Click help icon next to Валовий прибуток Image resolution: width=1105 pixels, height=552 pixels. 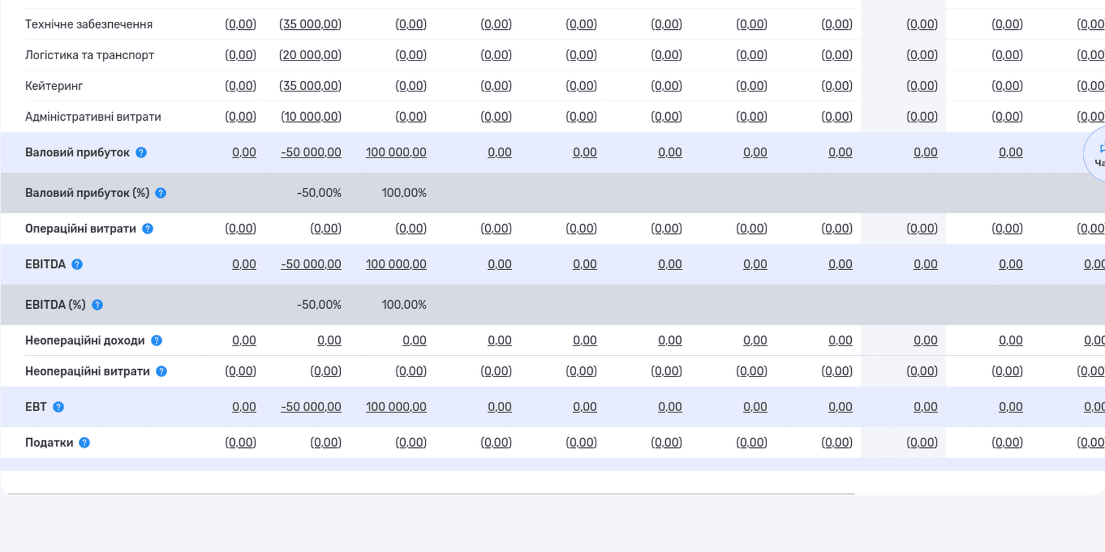(x=141, y=152)
